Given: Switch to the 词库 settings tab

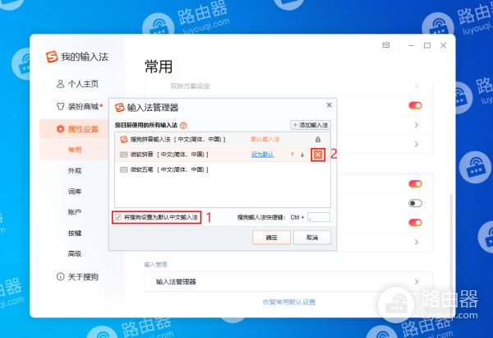Looking at the screenshot, I should click(x=75, y=192).
